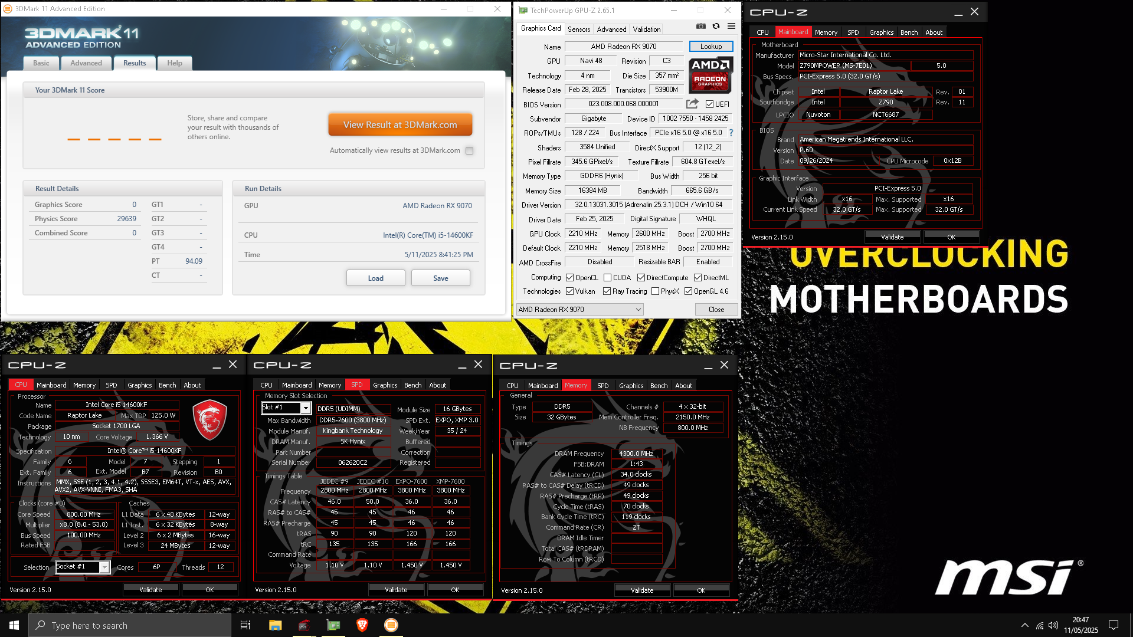Click OK in the CPU-Z Mainboard window
Image resolution: width=1133 pixels, height=637 pixels.
[x=951, y=237]
